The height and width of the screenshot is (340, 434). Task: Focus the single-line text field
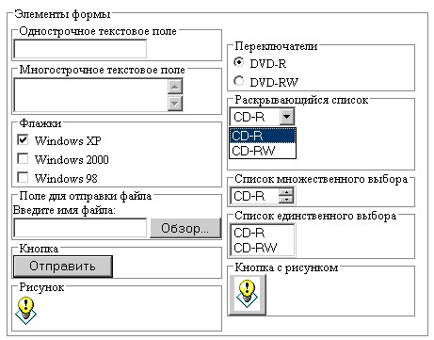tap(80, 49)
